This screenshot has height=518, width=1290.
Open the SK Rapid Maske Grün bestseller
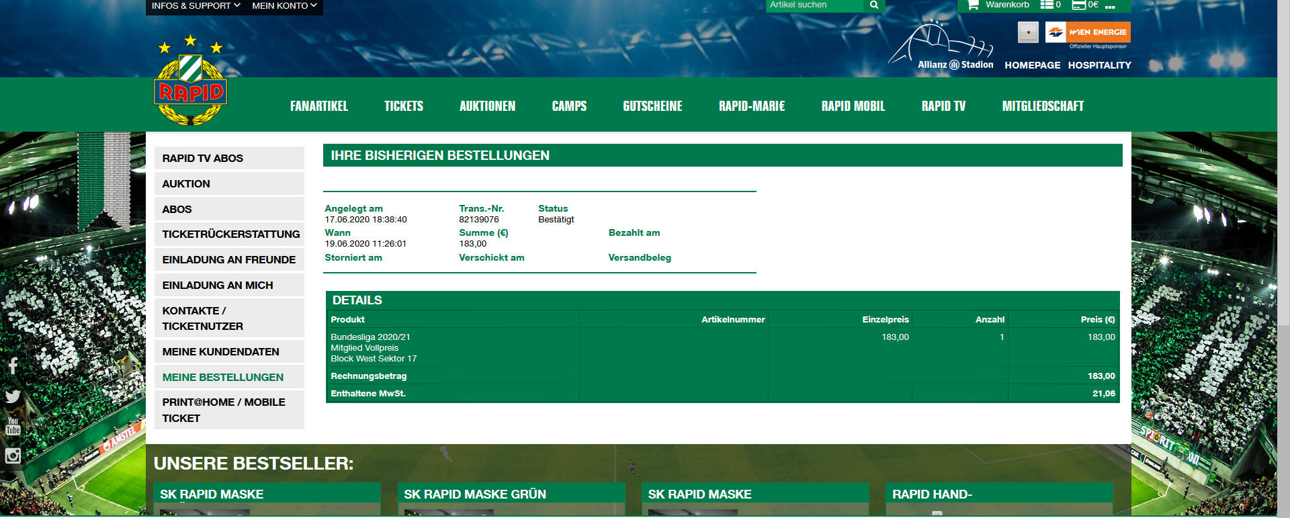coord(511,499)
